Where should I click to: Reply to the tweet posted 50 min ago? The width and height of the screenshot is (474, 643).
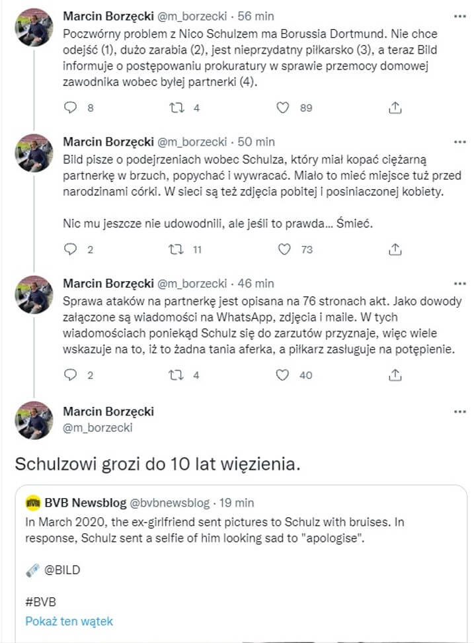click(x=71, y=249)
